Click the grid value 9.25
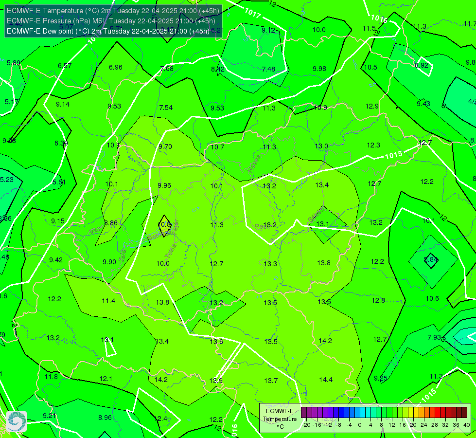Image resolution: width=476 pixels, height=438 pixels. coord(380,378)
